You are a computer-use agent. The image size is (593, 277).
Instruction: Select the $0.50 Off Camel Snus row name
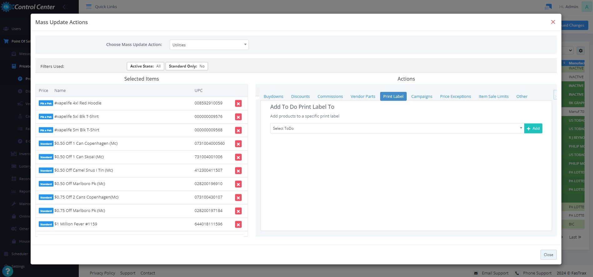pyautogui.click(x=83, y=170)
